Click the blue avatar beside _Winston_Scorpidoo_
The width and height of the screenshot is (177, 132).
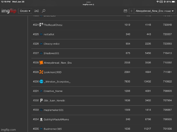coord(41,81)
